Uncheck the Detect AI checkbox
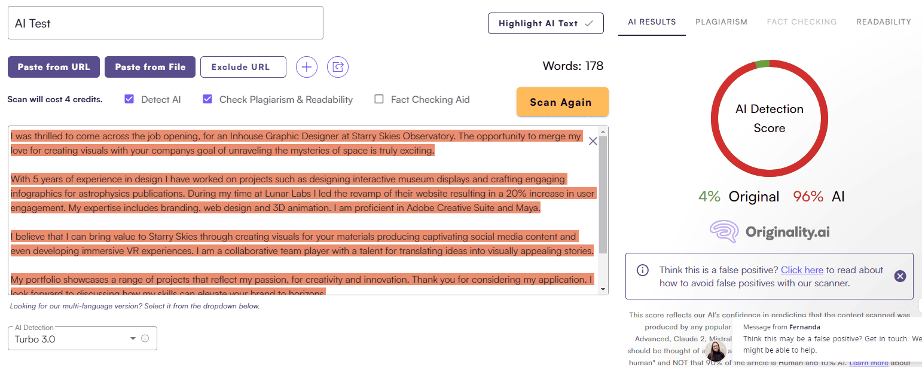Screen dimensions: 922x367 coord(129,99)
